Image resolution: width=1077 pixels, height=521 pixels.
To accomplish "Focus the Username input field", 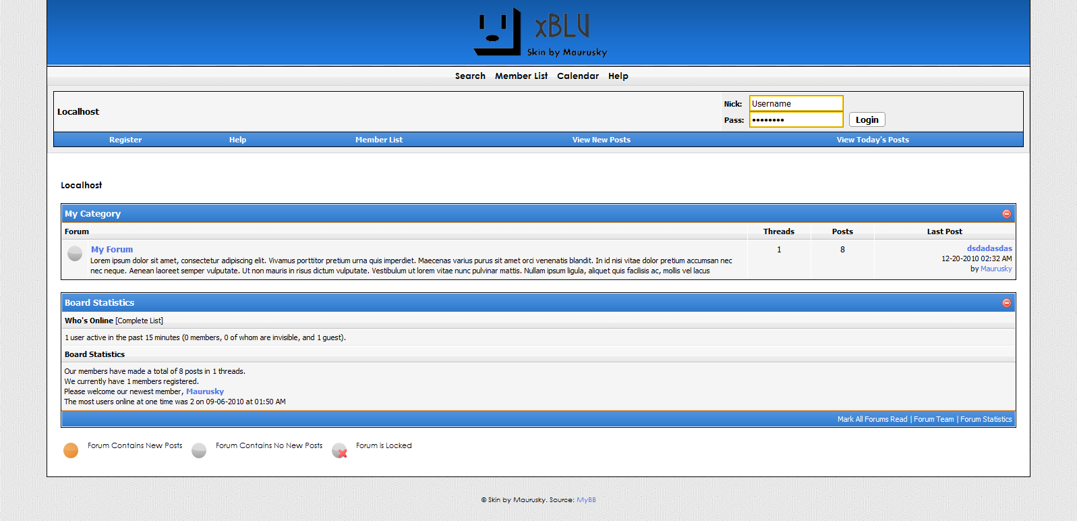I will [x=796, y=103].
